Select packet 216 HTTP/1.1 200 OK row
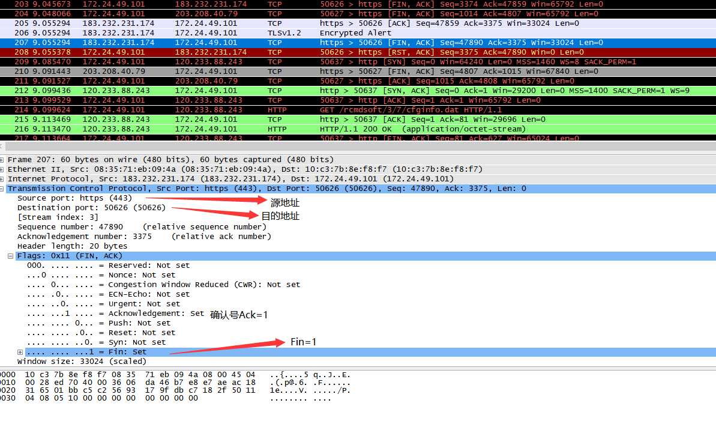The image size is (716, 436). 358,129
